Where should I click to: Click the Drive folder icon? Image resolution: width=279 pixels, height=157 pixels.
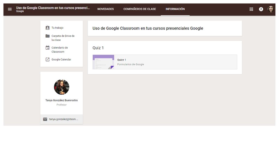click(47, 36)
